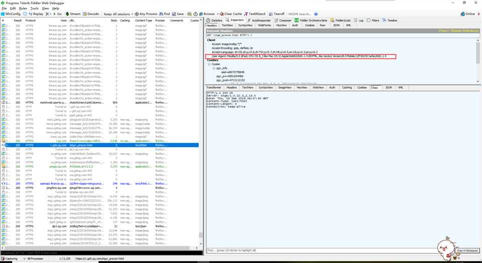Open the Tools menu
Screen dimensions: 482x263
click(x=35, y=9)
